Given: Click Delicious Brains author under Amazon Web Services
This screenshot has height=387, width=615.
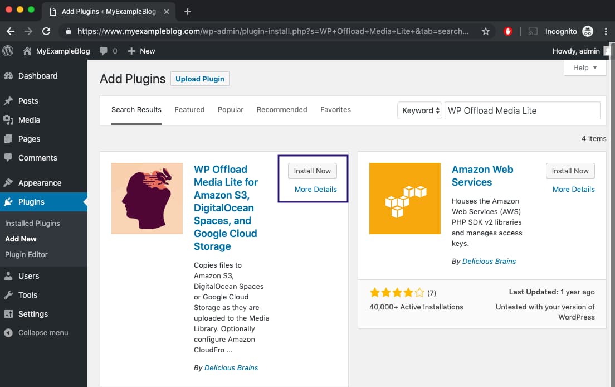Looking at the screenshot, I should tap(489, 261).
